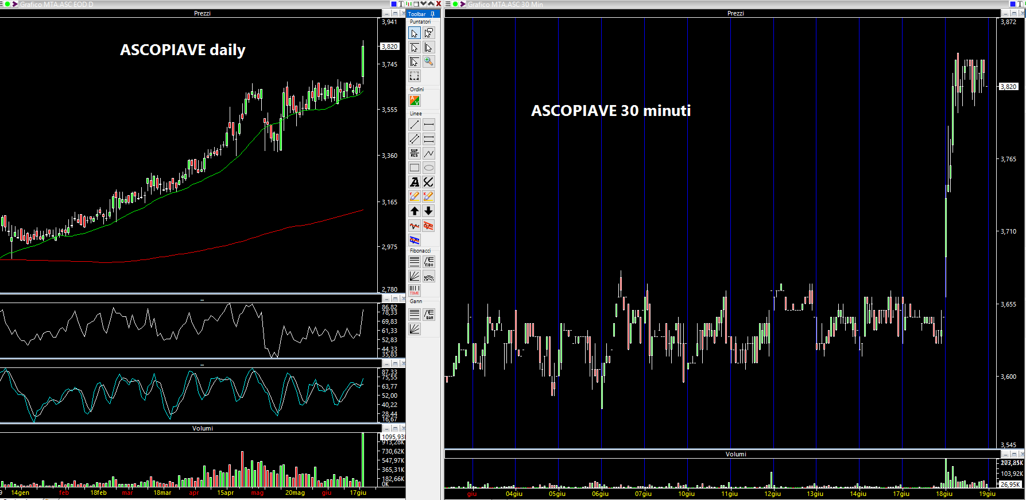Select the single red regression line tool

coord(415,226)
